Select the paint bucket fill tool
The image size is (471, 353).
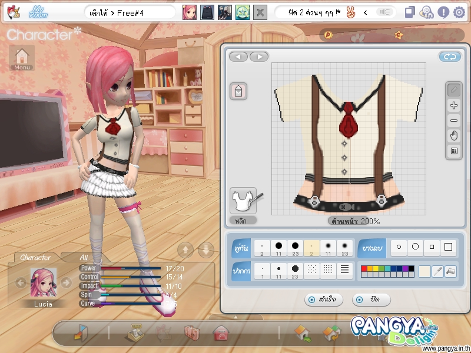[450, 271]
